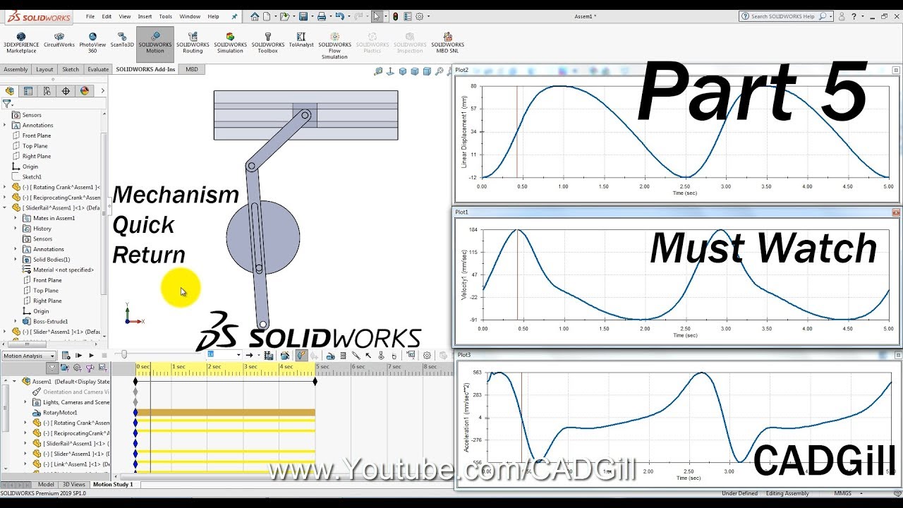Click the Motor icon in Motion toolbar
The image size is (903, 508).
point(330,356)
